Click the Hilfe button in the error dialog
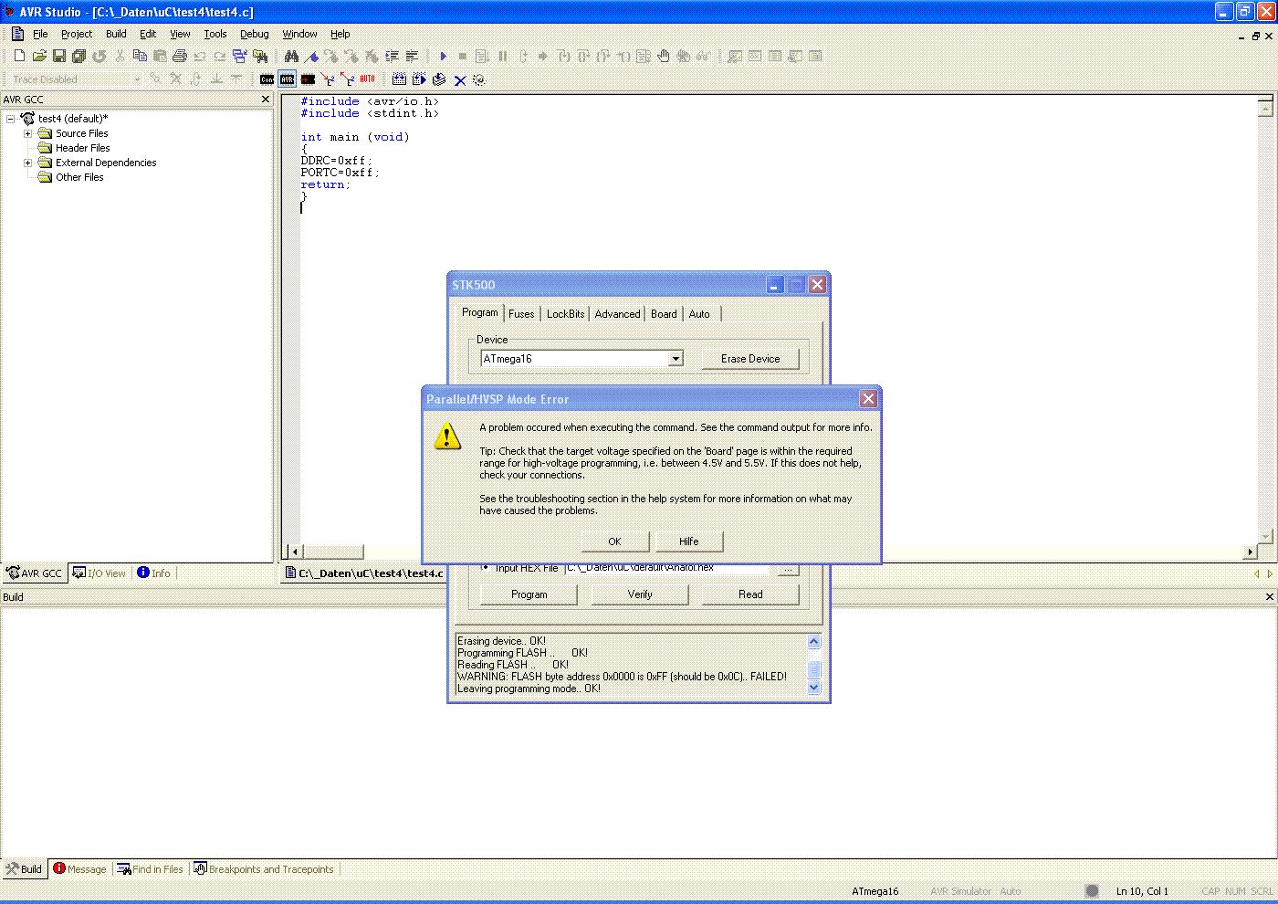The width and height of the screenshot is (1278, 904). click(688, 541)
